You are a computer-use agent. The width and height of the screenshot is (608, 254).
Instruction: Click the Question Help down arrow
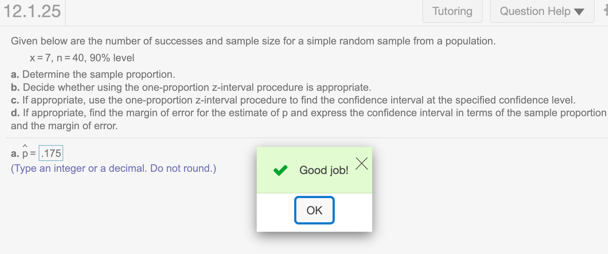coord(579,12)
